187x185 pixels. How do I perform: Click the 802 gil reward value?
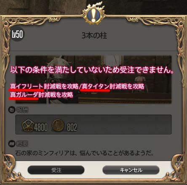(72, 127)
